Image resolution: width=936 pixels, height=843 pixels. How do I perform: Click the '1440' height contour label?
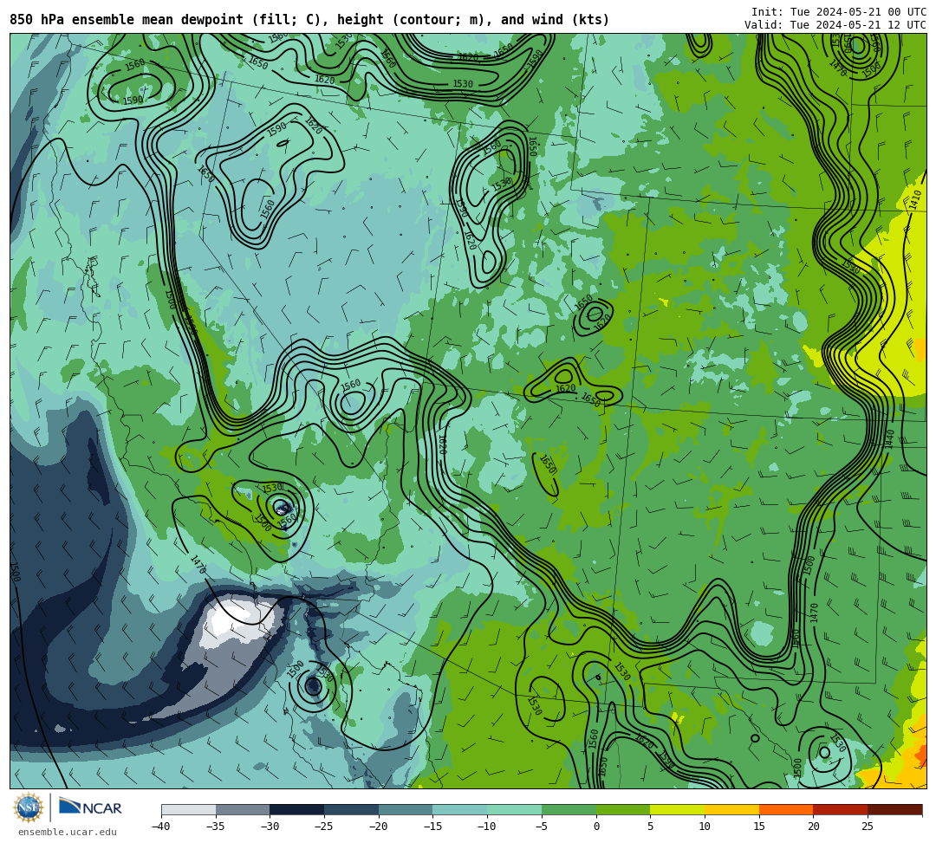coord(890,440)
